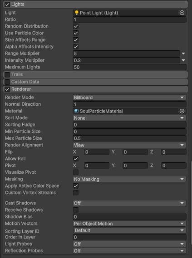Open the Masking dropdown
This screenshot has width=192, height=258.
[x=129, y=179]
